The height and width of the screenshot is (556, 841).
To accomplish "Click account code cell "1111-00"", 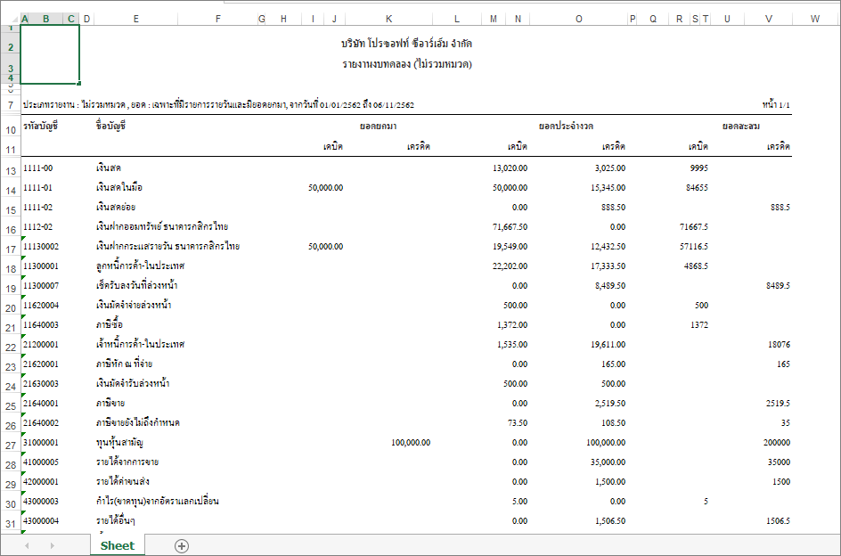I will point(37,168).
